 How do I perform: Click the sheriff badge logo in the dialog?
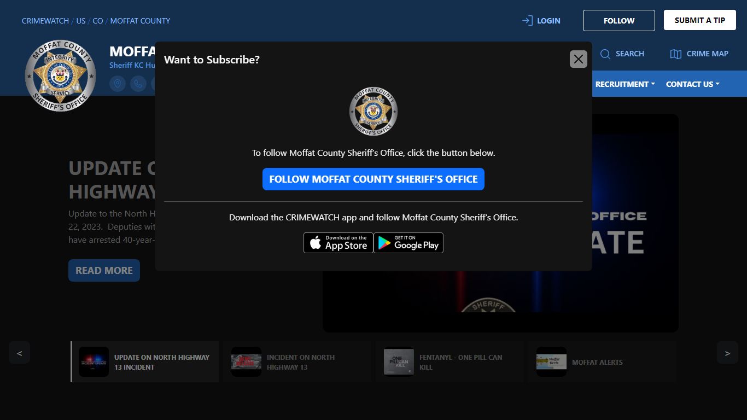[x=373, y=111]
